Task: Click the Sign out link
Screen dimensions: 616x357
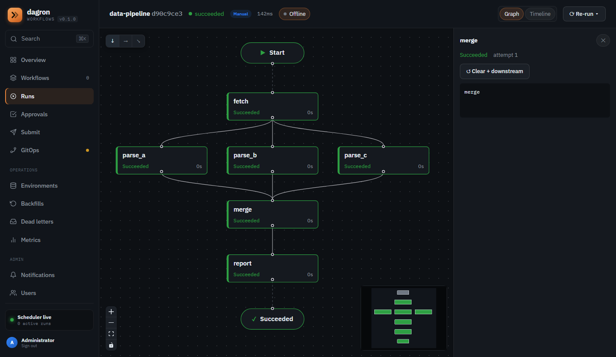Action: tap(29, 346)
